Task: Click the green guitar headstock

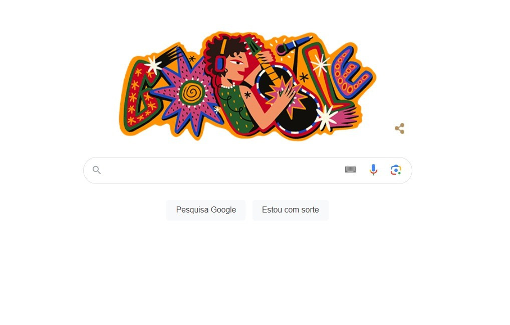Action: pyautogui.click(x=252, y=45)
